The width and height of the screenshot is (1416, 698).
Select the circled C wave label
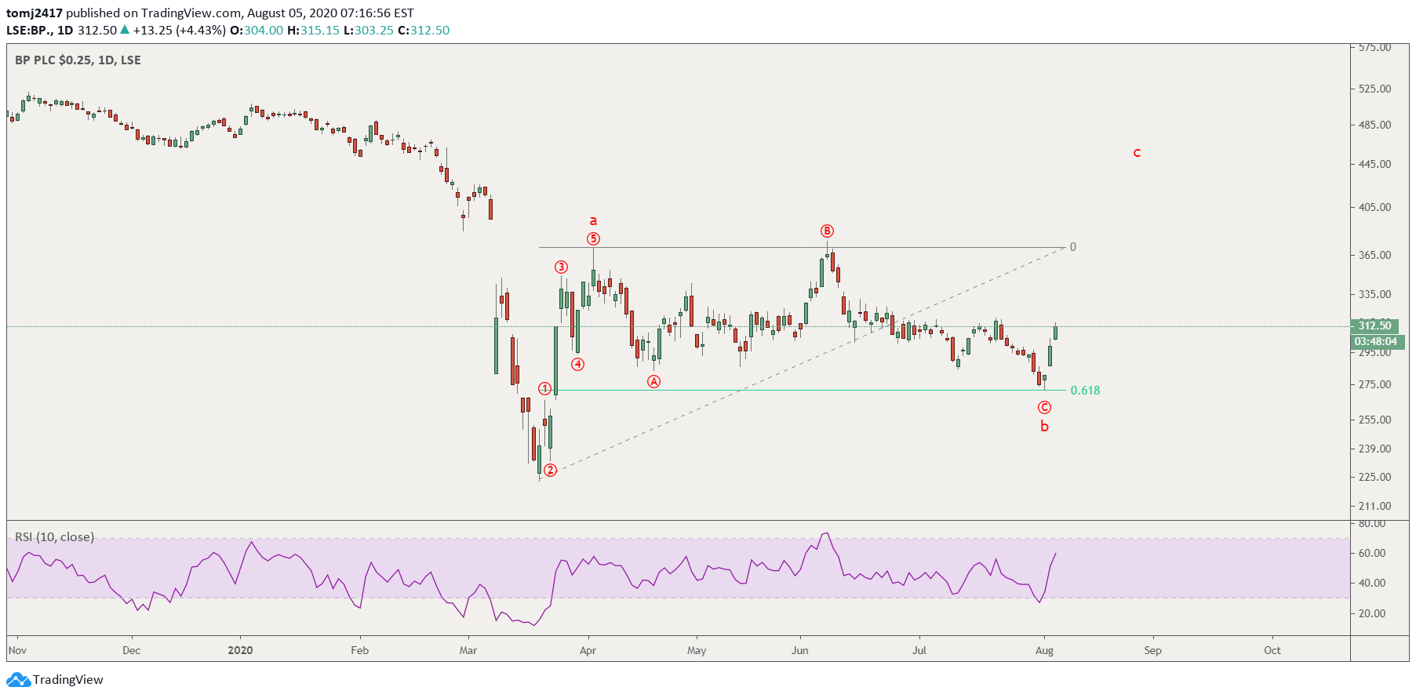pos(1044,408)
